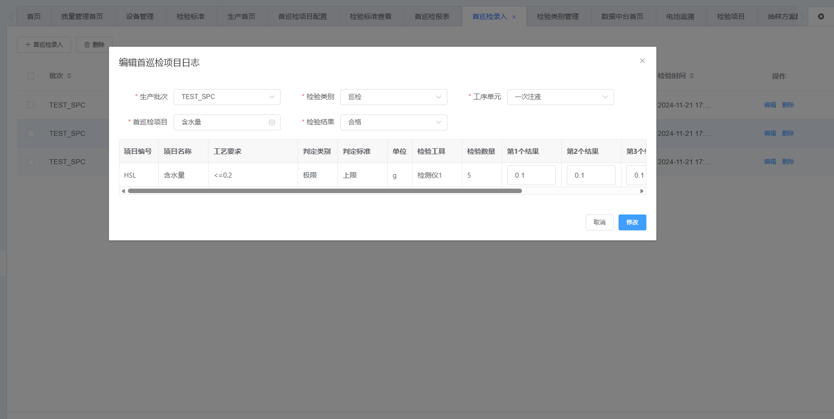
Task: Click the 删除 toolbar button
Action: pyautogui.click(x=94, y=45)
